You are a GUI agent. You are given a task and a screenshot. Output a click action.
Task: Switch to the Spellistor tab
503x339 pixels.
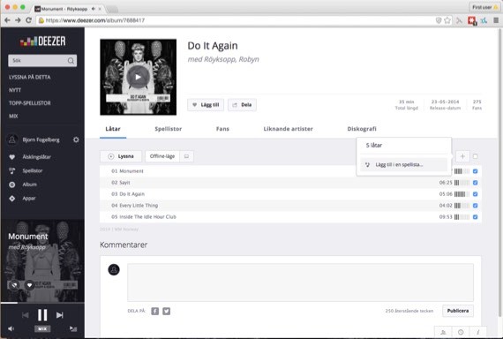[168, 129]
